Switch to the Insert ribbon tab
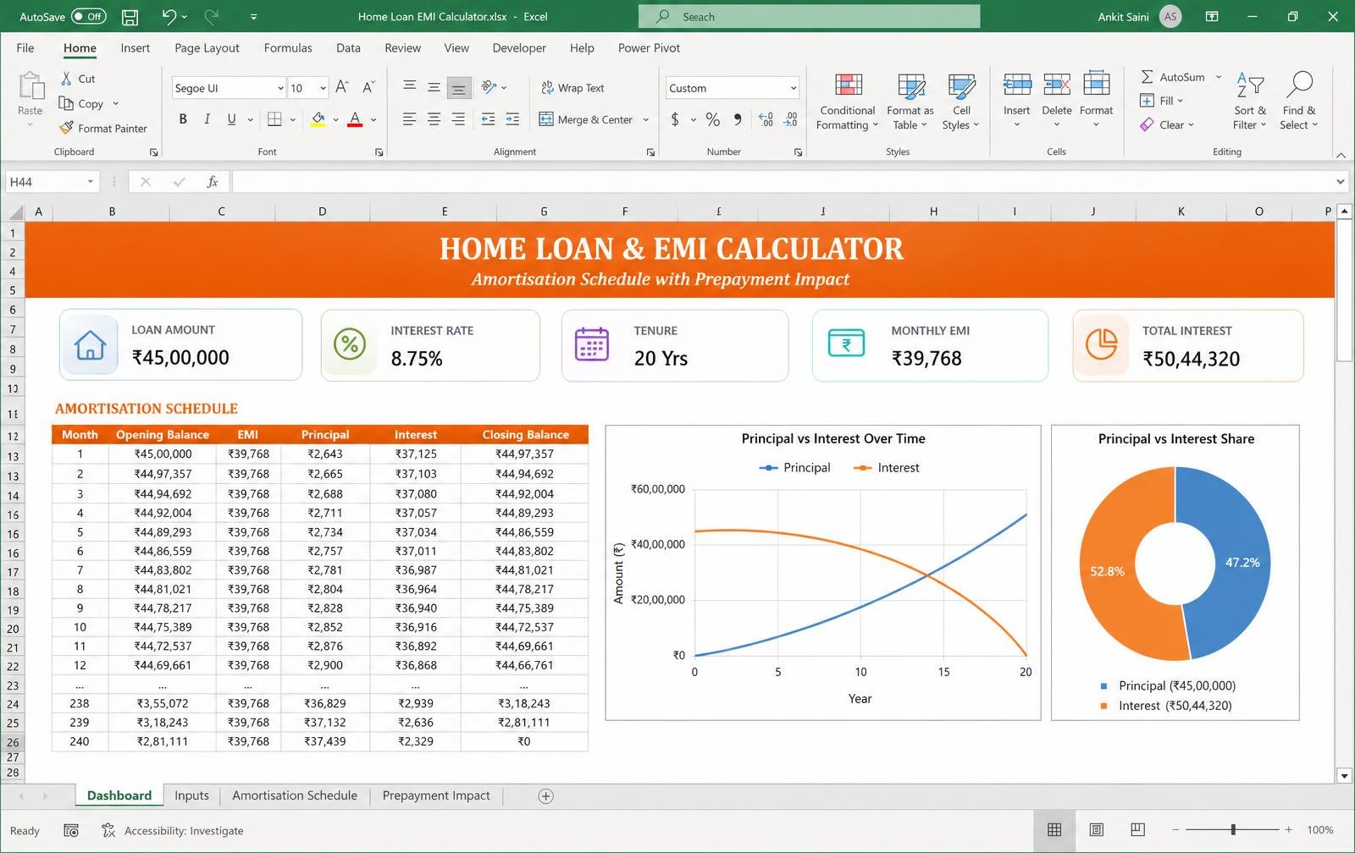This screenshot has height=853, width=1355. click(135, 48)
